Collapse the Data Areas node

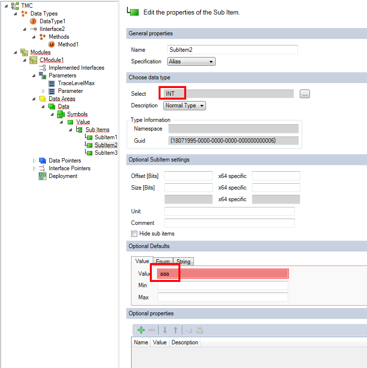(34, 99)
